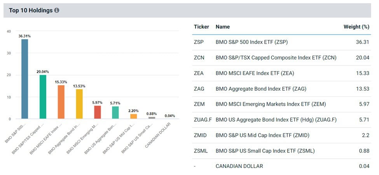Open BMO MSCI Emerging Markets Index ETF (ZEM)

coord(271,104)
